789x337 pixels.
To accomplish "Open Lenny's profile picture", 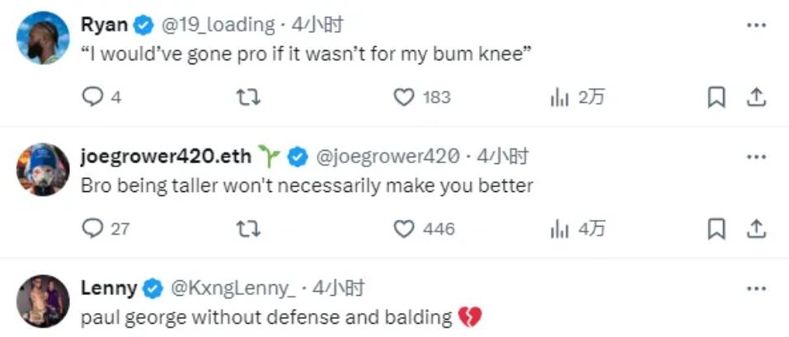I will click(43, 301).
